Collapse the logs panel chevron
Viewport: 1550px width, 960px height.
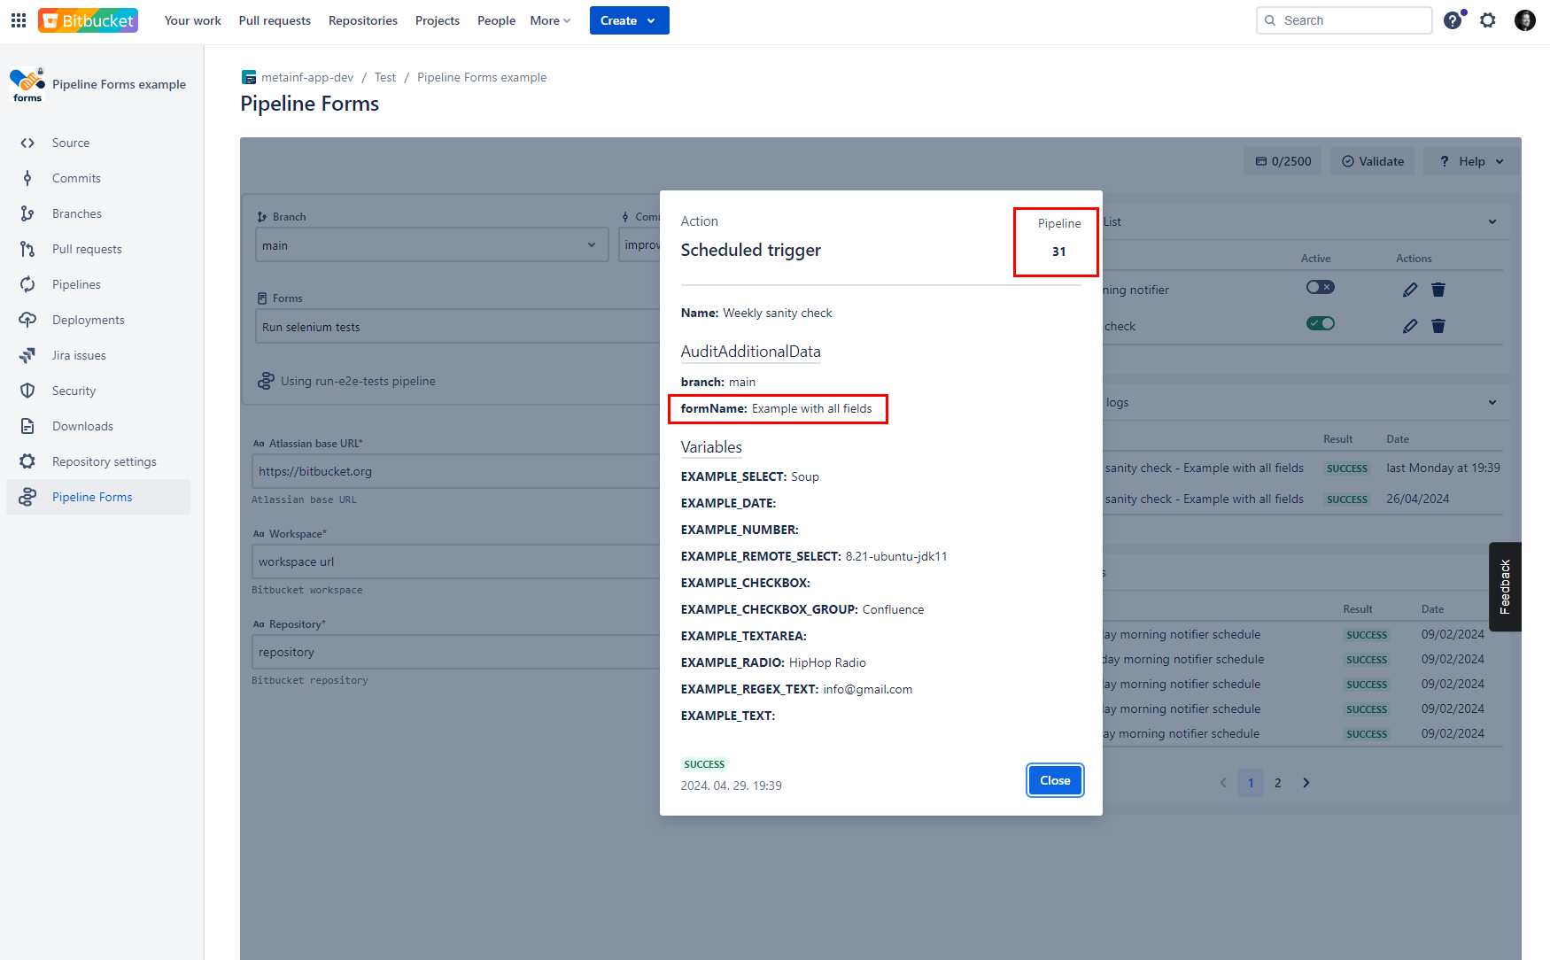[1492, 403]
